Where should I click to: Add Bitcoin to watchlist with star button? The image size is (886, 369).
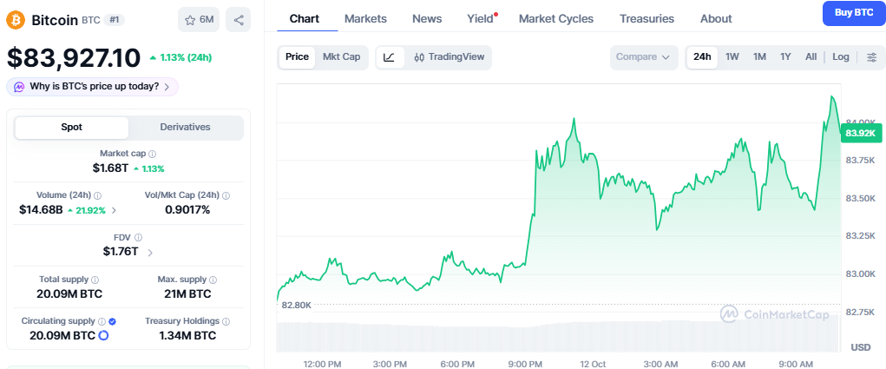199,20
